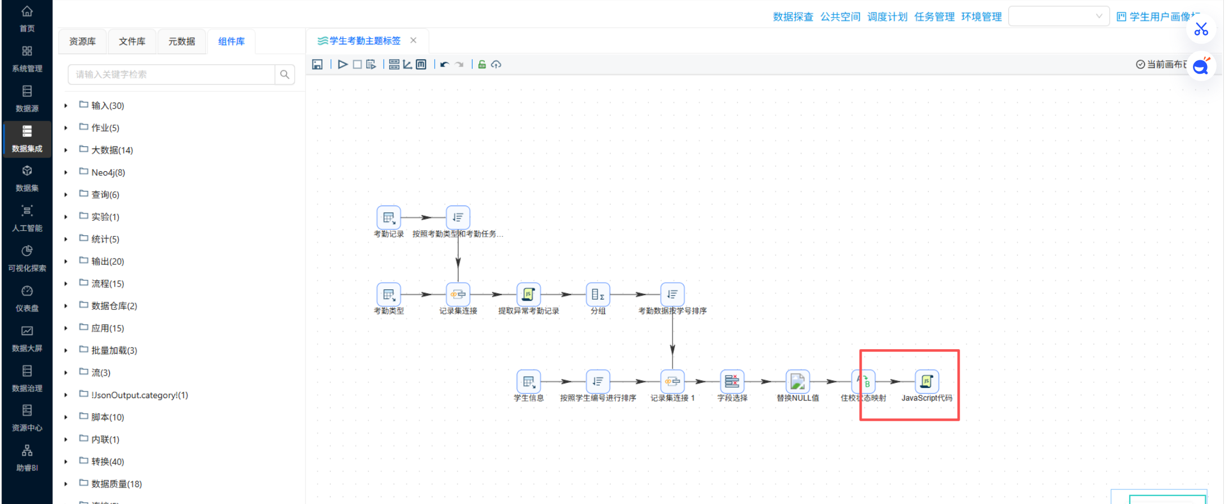Expand the 作业(5) component folder
This screenshot has height=504, width=1225.
(x=66, y=128)
